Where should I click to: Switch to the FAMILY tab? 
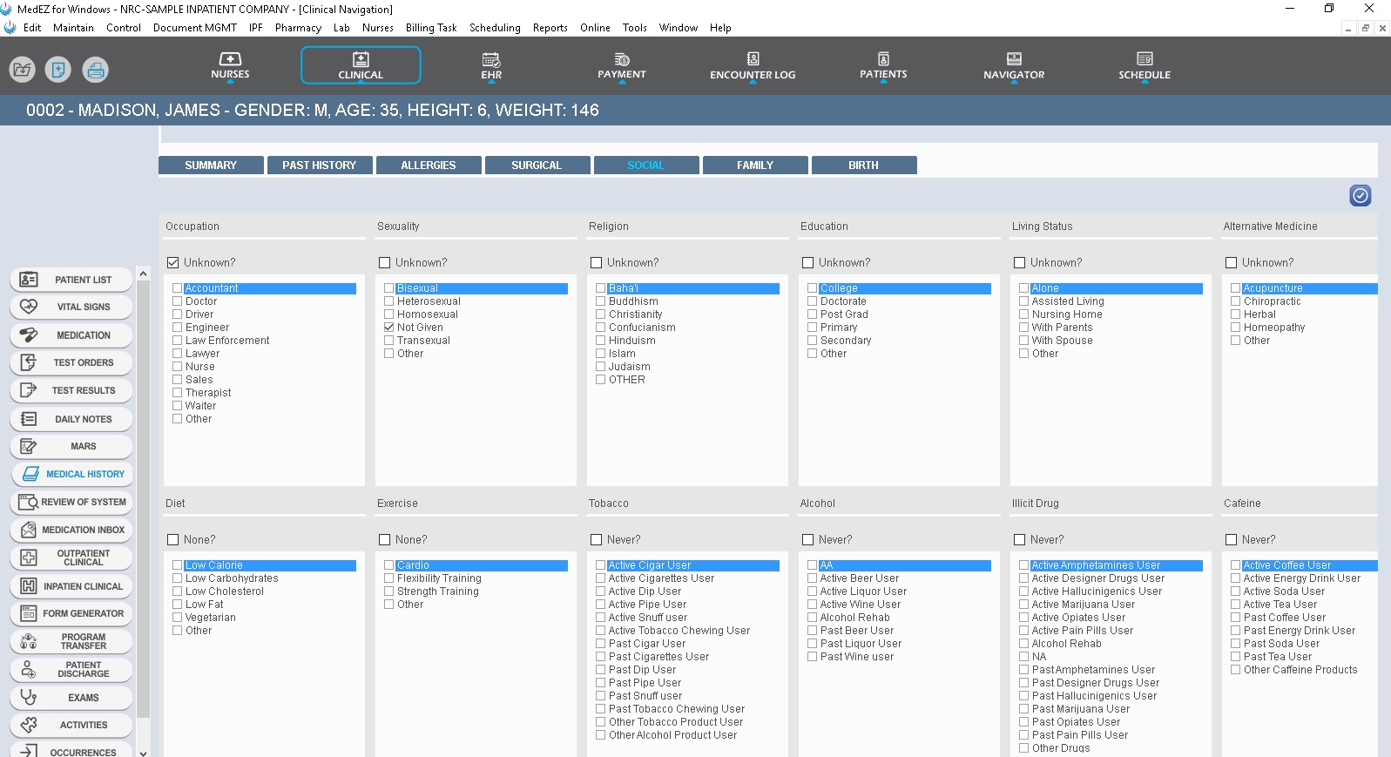pos(755,165)
